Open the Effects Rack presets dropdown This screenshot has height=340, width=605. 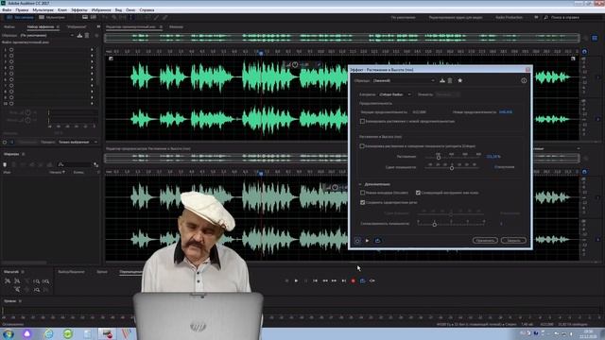point(46,36)
